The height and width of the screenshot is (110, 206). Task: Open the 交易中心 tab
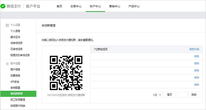point(76,6)
